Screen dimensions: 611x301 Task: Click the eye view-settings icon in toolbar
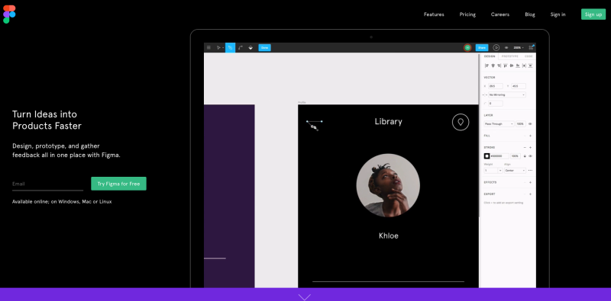pyautogui.click(x=506, y=47)
